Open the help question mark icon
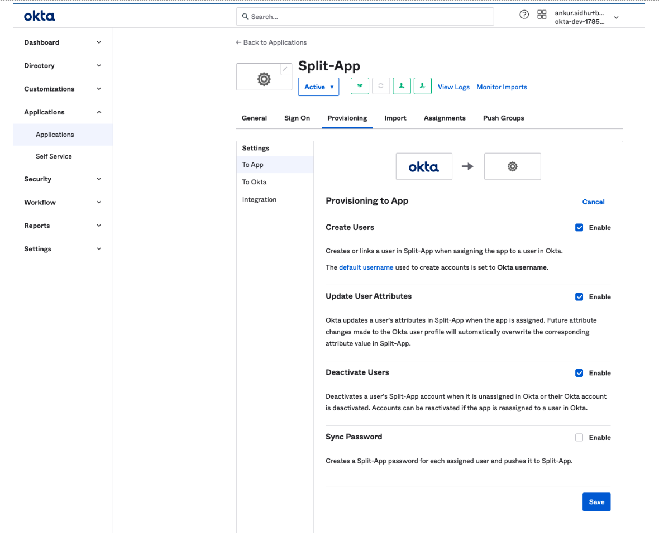Image resolution: width=659 pixels, height=536 pixels. pos(524,15)
